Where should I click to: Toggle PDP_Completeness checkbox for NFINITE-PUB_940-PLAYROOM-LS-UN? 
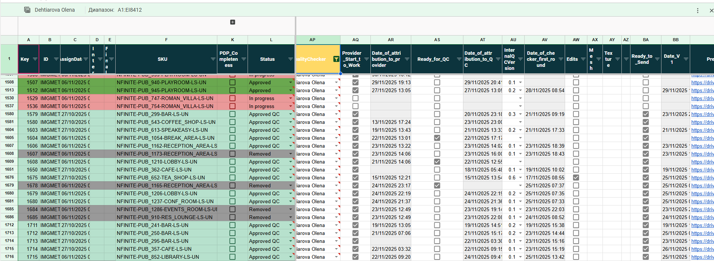coord(232,82)
